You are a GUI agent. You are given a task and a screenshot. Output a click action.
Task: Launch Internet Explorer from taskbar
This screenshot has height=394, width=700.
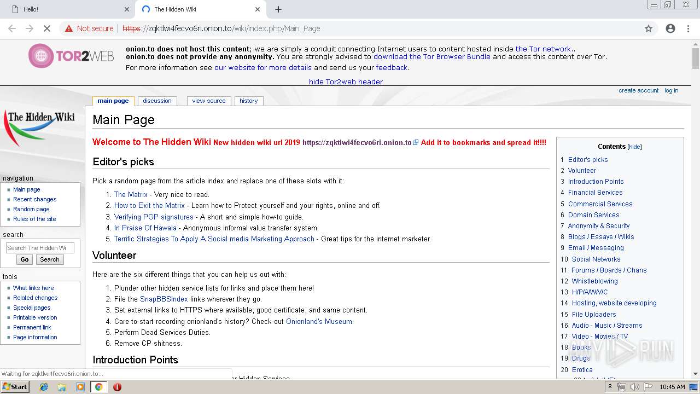point(44,387)
